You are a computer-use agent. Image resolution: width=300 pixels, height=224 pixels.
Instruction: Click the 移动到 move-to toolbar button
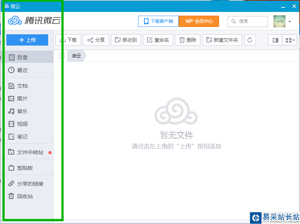pos(126,40)
